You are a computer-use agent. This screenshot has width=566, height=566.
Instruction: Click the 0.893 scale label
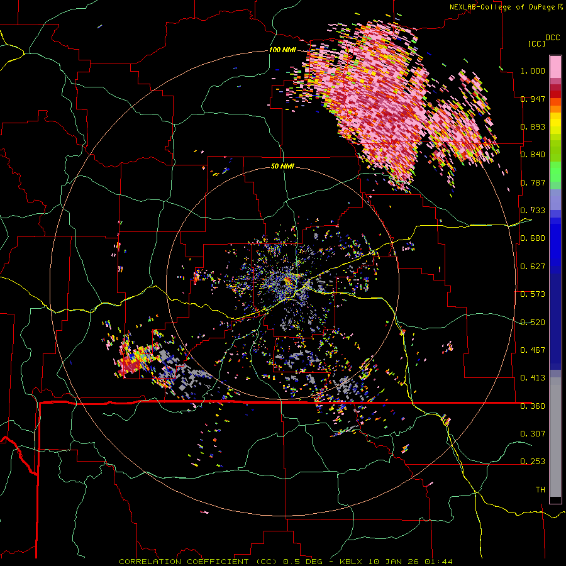click(x=533, y=126)
